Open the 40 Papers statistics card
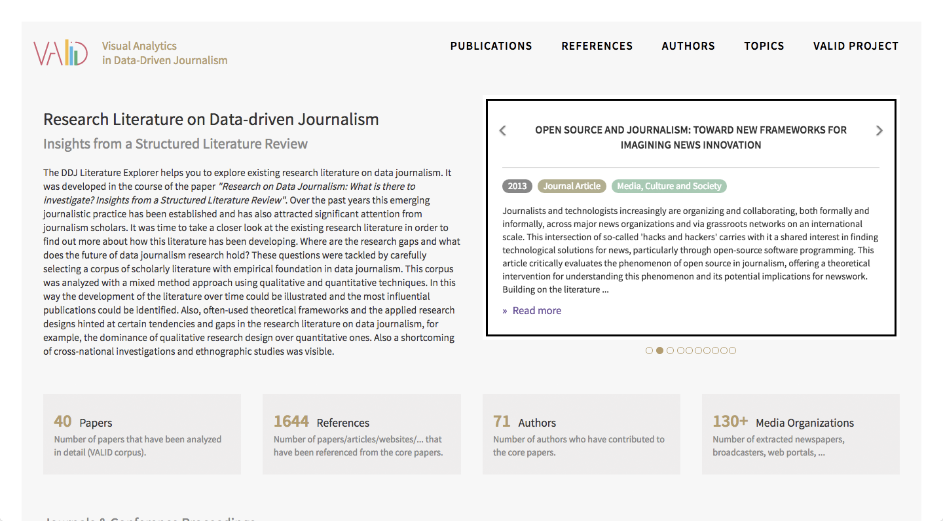Image resolution: width=943 pixels, height=521 pixels. pos(142,434)
